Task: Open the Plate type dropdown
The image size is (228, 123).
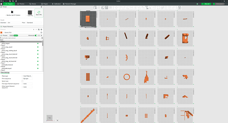Action: [27, 76]
